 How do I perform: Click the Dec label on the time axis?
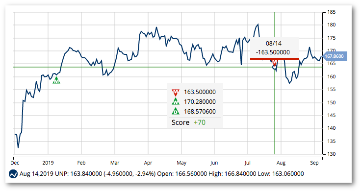click(x=15, y=163)
